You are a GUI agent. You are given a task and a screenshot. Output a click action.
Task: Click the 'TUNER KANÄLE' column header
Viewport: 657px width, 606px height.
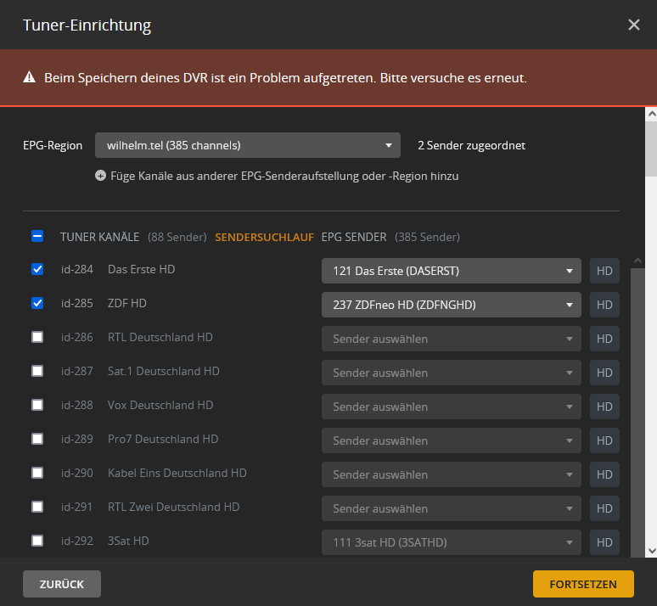tap(99, 237)
